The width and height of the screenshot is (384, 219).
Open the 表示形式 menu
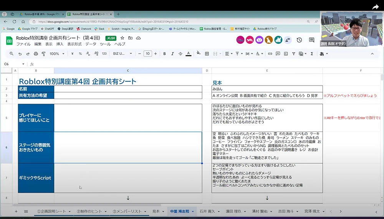pyautogui.click(x=74, y=44)
